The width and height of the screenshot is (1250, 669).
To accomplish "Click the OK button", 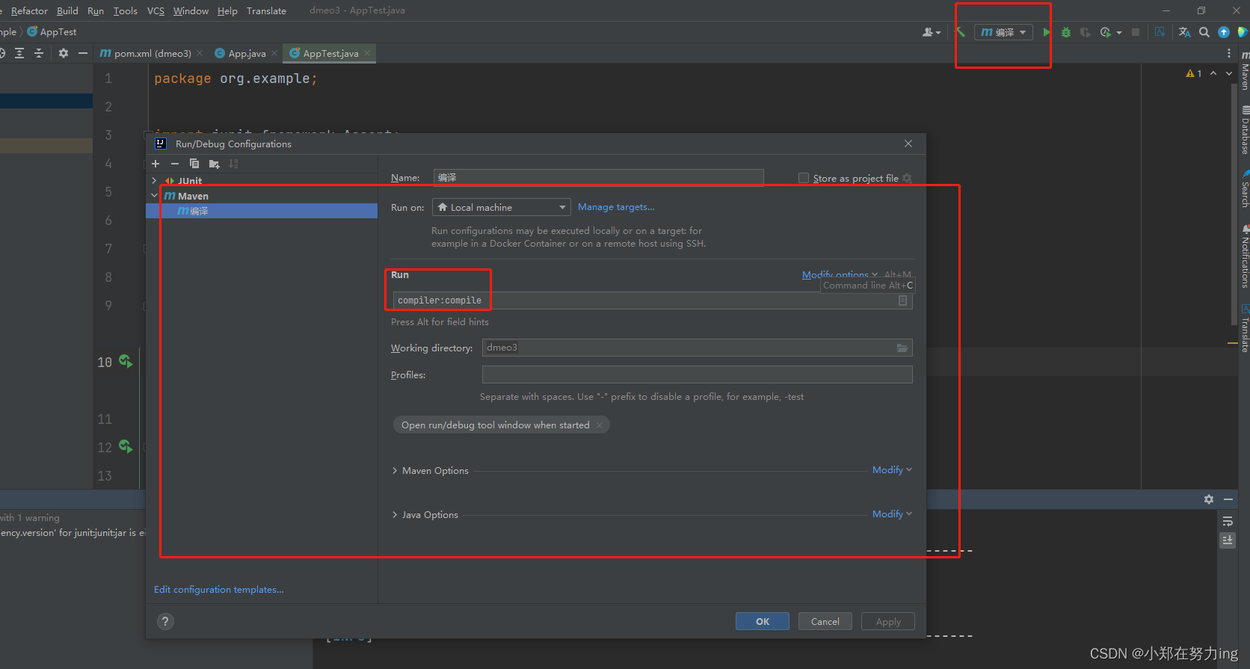I will [763, 621].
